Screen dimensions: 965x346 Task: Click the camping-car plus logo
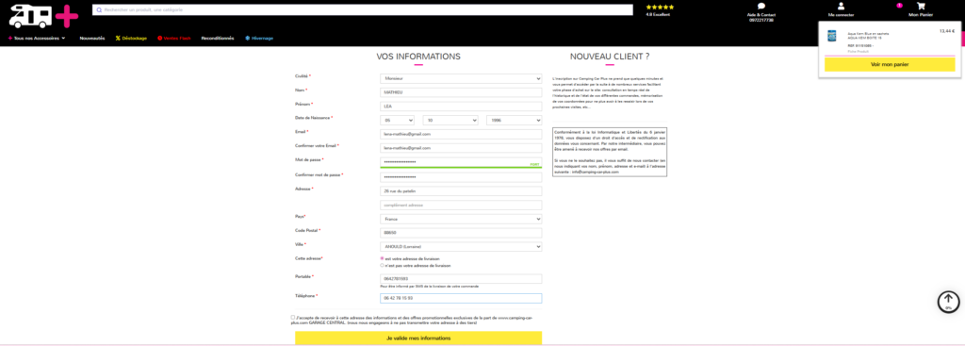(x=43, y=16)
